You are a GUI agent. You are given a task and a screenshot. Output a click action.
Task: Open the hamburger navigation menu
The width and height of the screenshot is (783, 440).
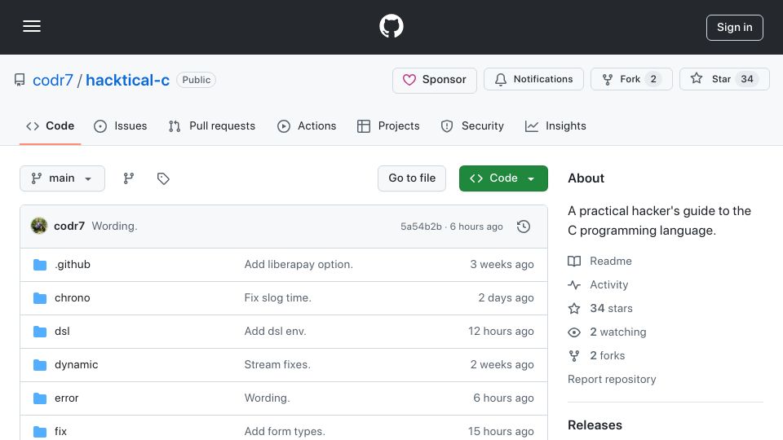point(32,26)
